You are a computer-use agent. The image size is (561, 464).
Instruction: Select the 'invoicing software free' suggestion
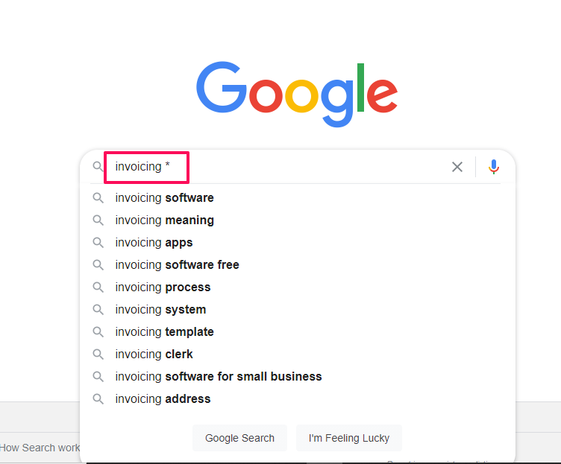pos(177,265)
